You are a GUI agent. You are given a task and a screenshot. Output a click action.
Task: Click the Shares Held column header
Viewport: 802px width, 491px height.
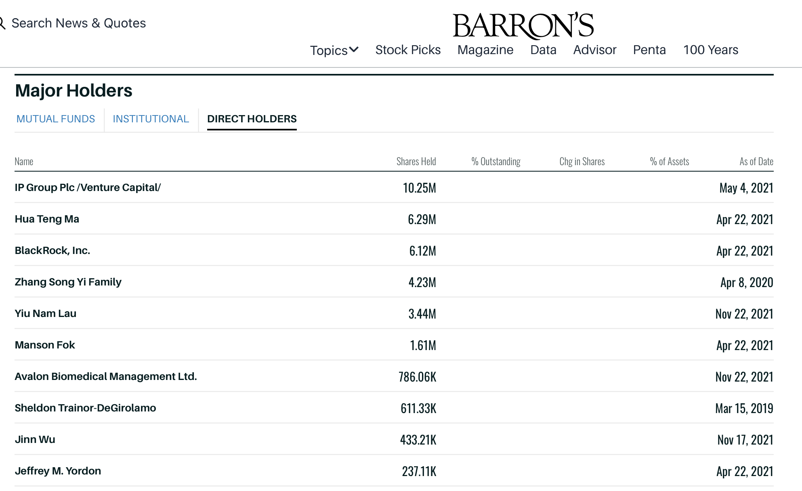pos(416,162)
